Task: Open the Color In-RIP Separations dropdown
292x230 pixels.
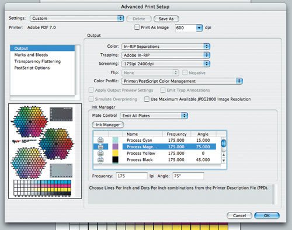Action: [166, 47]
